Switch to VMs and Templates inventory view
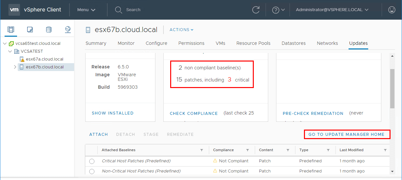This screenshot has width=402, height=180. [x=30, y=30]
